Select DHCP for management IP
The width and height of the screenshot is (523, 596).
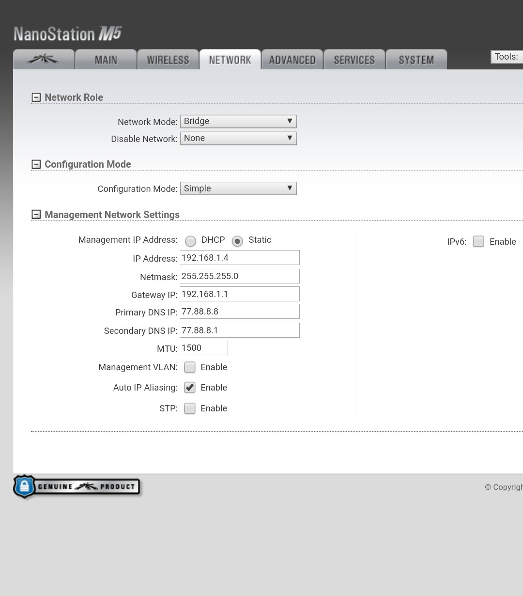190,241
